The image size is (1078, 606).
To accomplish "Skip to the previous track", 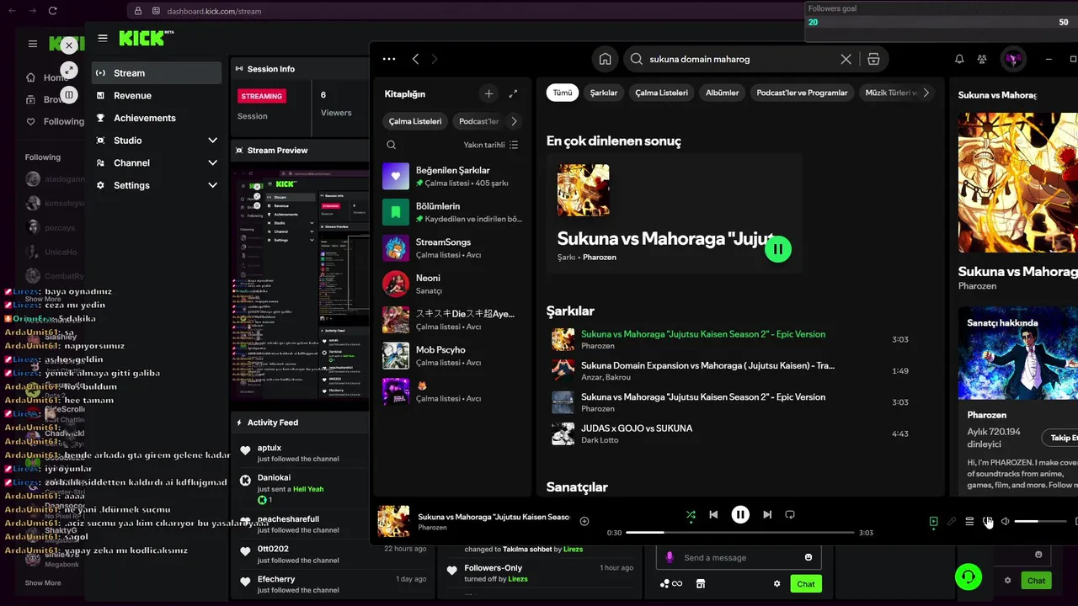I will pos(713,514).
